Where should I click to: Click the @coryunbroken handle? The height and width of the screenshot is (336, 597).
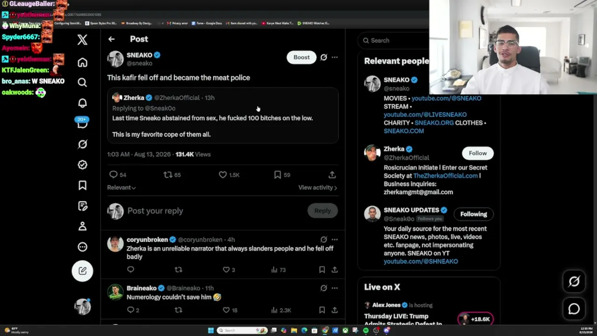click(x=200, y=240)
